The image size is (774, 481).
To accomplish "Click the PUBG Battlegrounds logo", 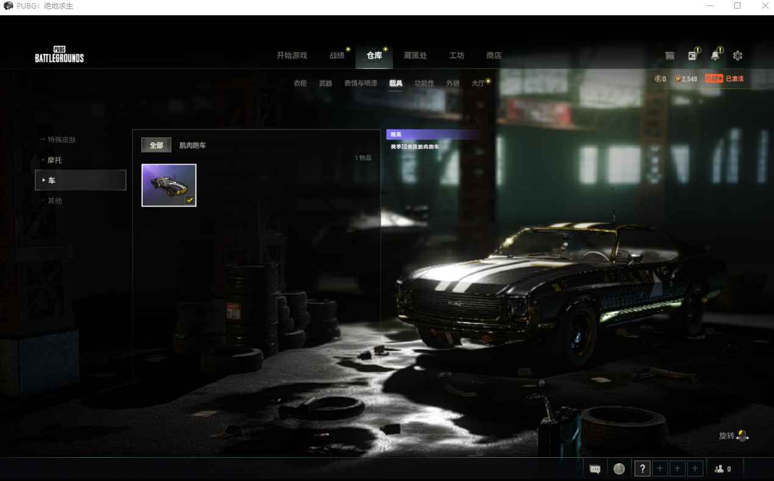I will (x=59, y=55).
